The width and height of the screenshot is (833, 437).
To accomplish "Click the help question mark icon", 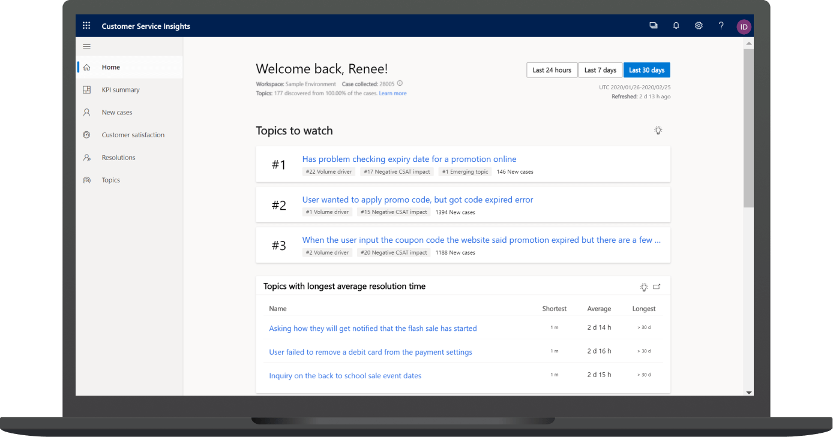I will (x=721, y=26).
